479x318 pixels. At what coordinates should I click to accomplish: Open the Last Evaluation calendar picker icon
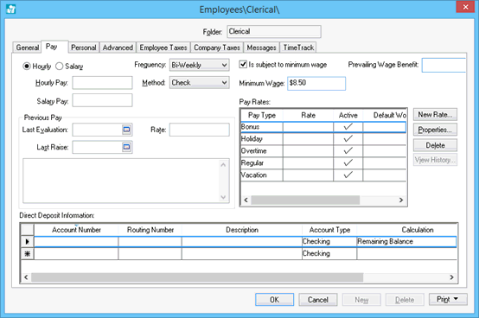pos(126,130)
